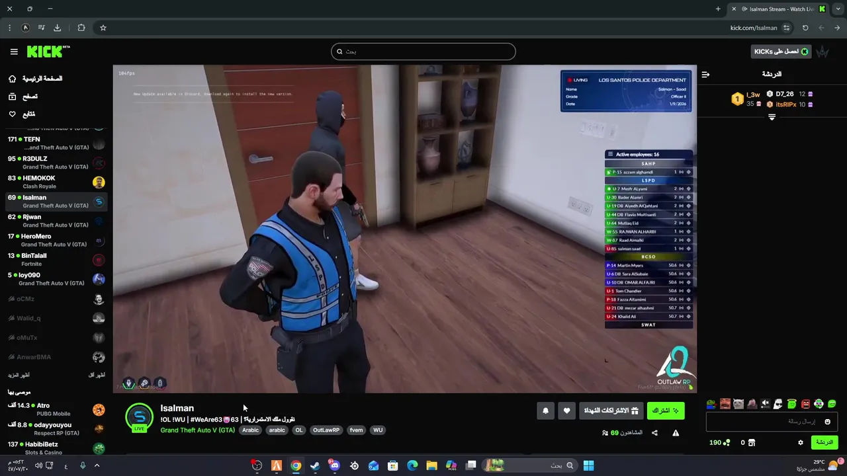Image resolution: width=847 pixels, height=476 pixels.
Task: Click the Windows Start button
Action: 588,465
